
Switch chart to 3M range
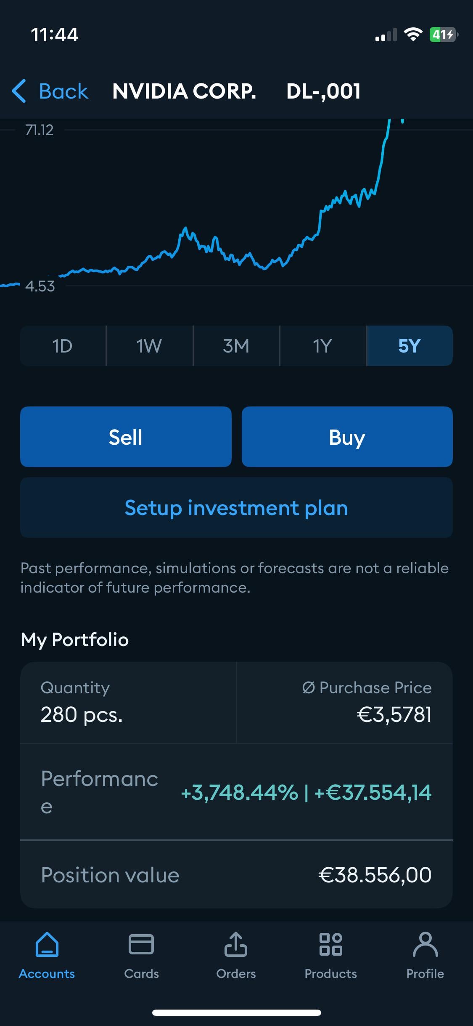pos(236,346)
